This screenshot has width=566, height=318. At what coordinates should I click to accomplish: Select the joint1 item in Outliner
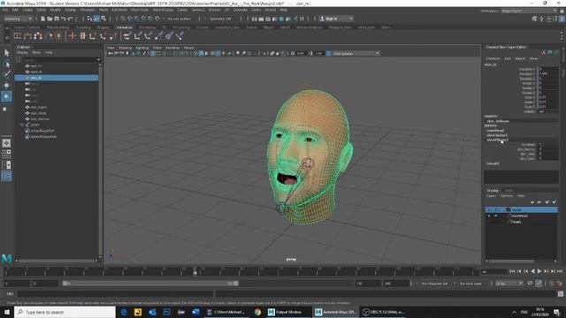point(35,125)
